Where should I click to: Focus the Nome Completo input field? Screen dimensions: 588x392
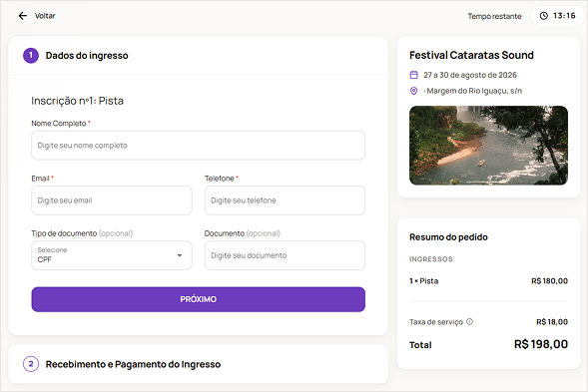[198, 146]
